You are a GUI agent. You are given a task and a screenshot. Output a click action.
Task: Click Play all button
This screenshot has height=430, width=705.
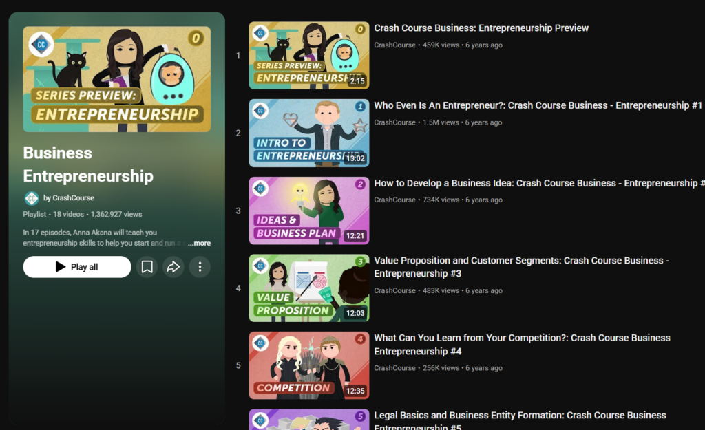(x=77, y=267)
